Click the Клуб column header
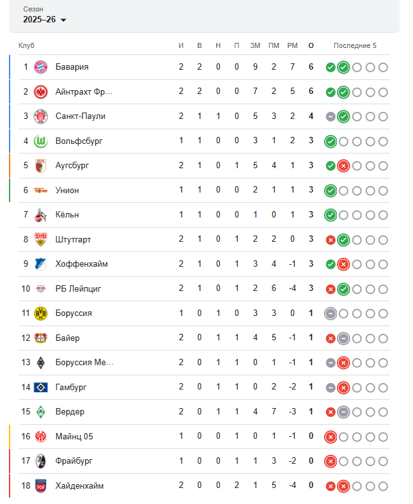413x504 pixels. point(26,45)
